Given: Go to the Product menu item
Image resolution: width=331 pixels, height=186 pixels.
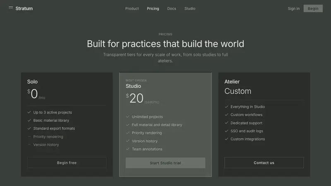Looking at the screenshot, I should coord(132,8).
